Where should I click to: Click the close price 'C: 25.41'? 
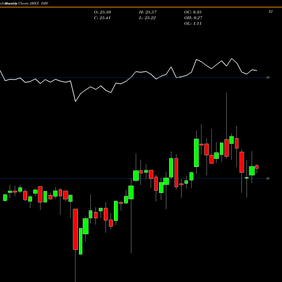pos(102,18)
